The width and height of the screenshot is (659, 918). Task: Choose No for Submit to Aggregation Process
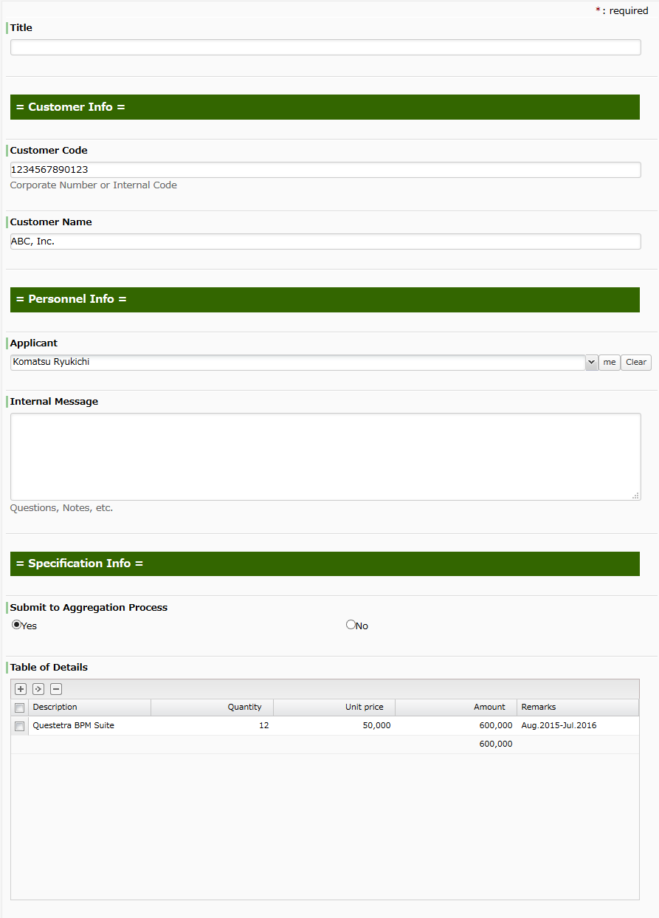tap(351, 624)
